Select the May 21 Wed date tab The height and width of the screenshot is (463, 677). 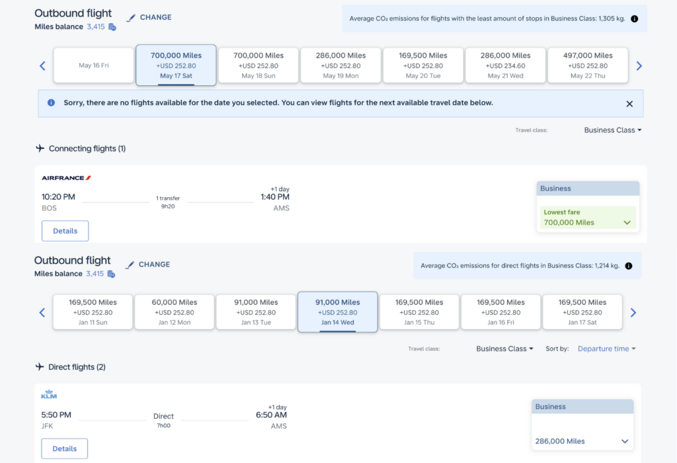pyautogui.click(x=505, y=65)
